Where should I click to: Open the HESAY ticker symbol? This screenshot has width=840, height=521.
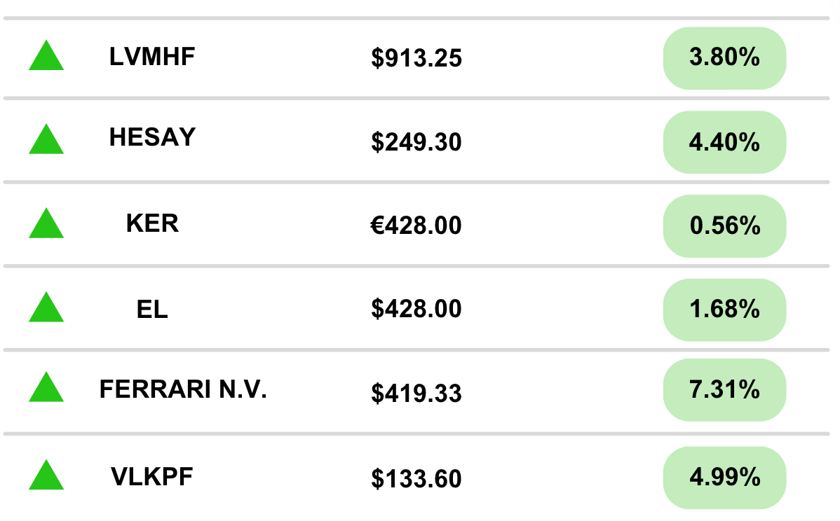(152, 137)
